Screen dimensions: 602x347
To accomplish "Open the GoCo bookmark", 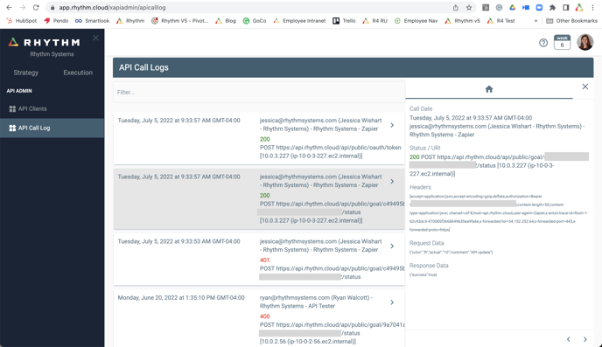I will (x=255, y=21).
